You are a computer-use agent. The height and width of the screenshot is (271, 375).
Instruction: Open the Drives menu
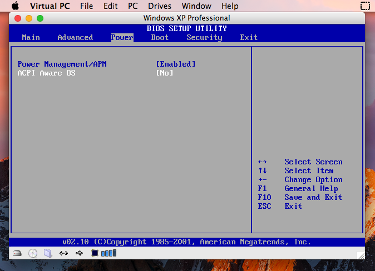coord(160,6)
